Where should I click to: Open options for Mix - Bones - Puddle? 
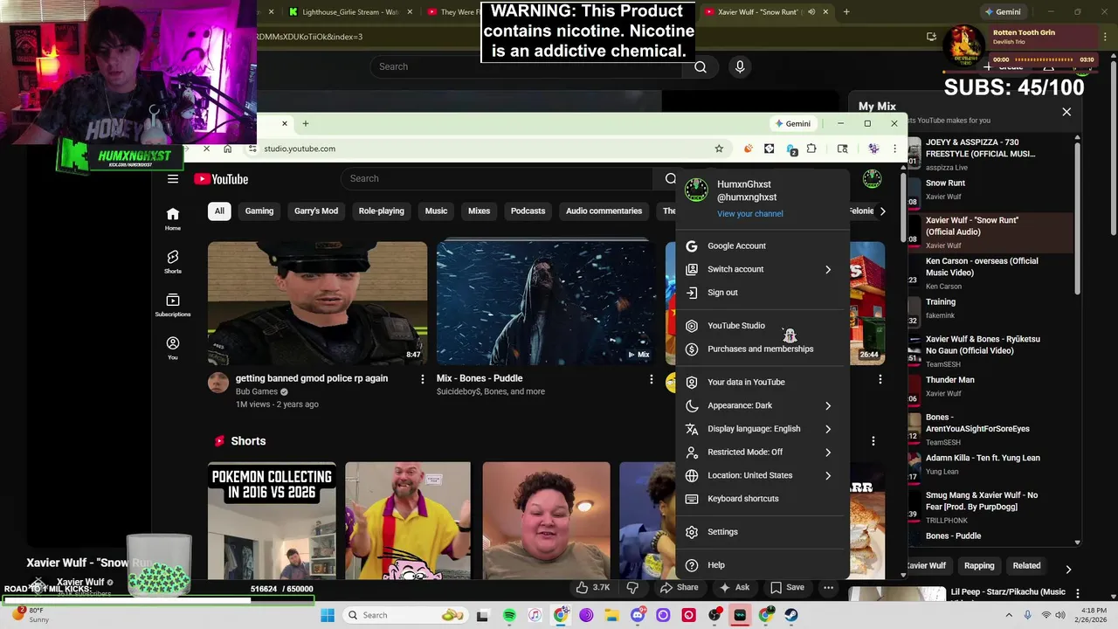651,379
